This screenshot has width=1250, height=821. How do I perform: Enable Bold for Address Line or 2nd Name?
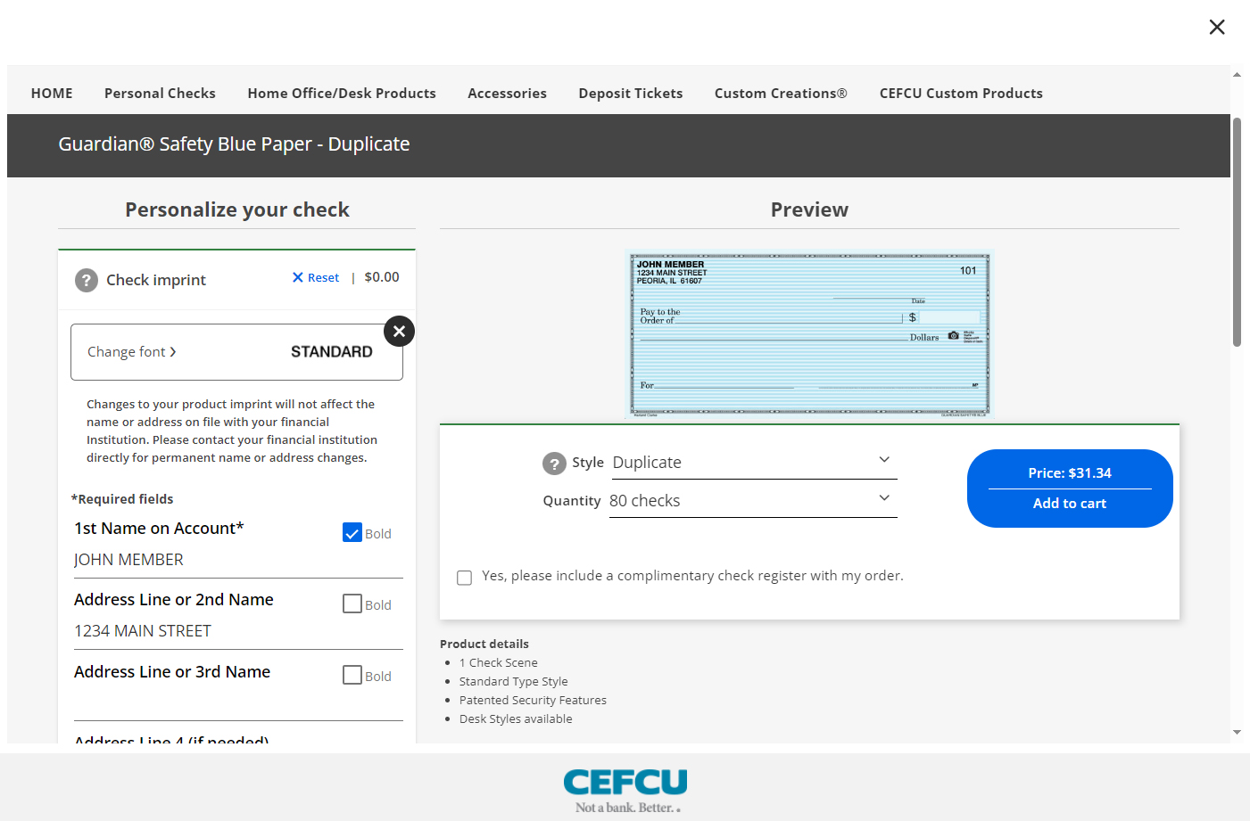(352, 604)
